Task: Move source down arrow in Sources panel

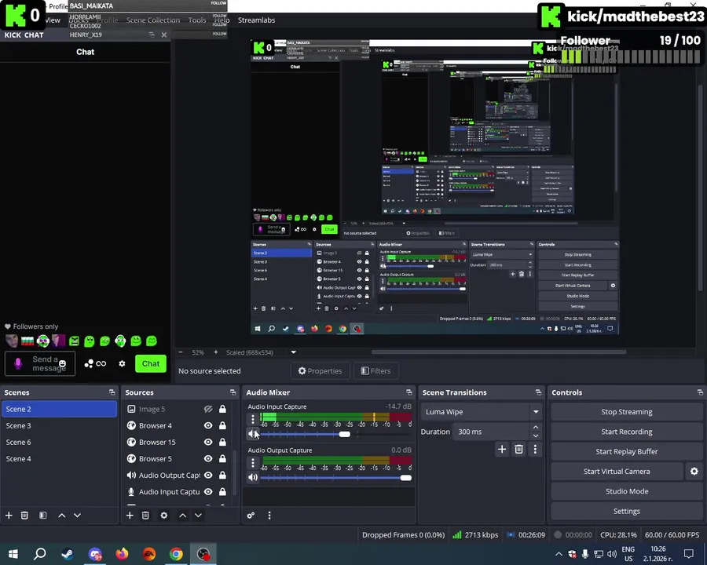Action: 199,515
